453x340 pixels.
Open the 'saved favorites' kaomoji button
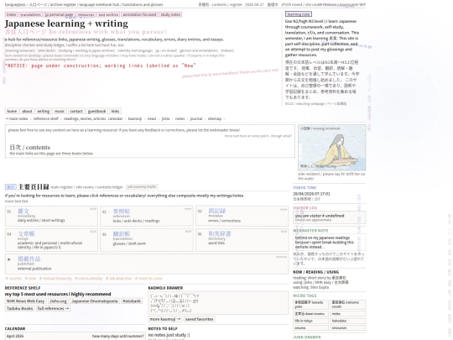(200, 319)
